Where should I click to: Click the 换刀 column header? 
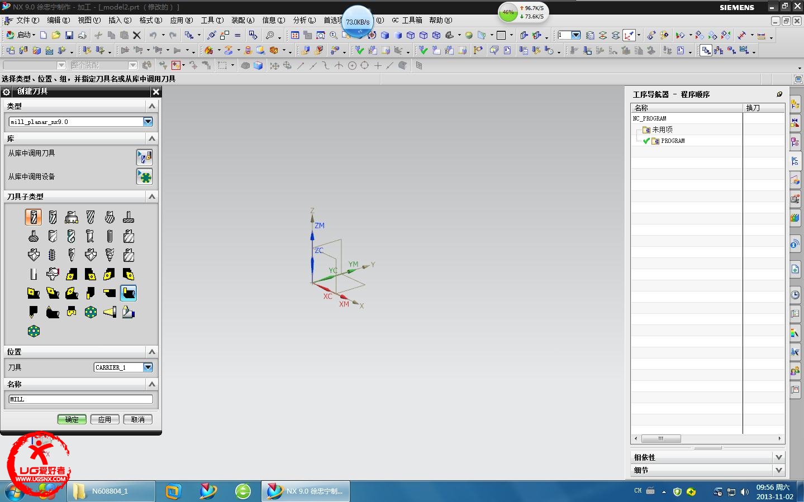pyautogui.click(x=764, y=108)
